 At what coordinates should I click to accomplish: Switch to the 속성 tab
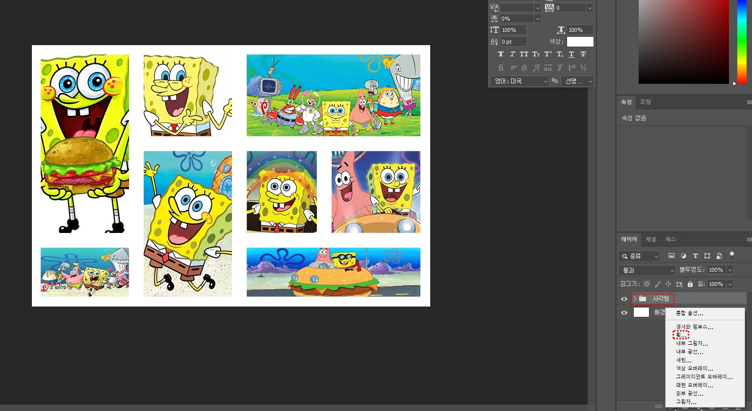[626, 102]
